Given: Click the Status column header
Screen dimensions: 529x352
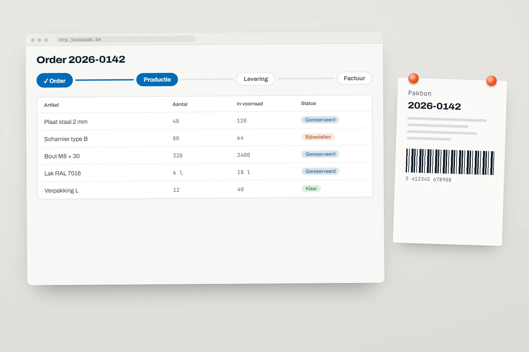Looking at the screenshot, I should click(x=308, y=103).
